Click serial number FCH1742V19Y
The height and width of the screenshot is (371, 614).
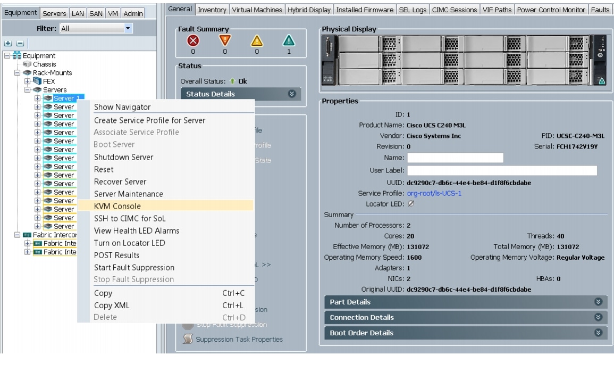pos(577,147)
